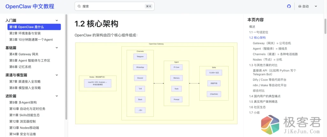Jump to 1.1 一句话定位 in outline
This screenshot has width=327, height=137.
pyautogui.click(x=258, y=32)
